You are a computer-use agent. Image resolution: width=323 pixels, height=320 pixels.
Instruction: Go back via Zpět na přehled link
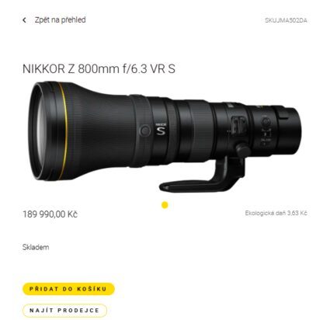click(60, 20)
